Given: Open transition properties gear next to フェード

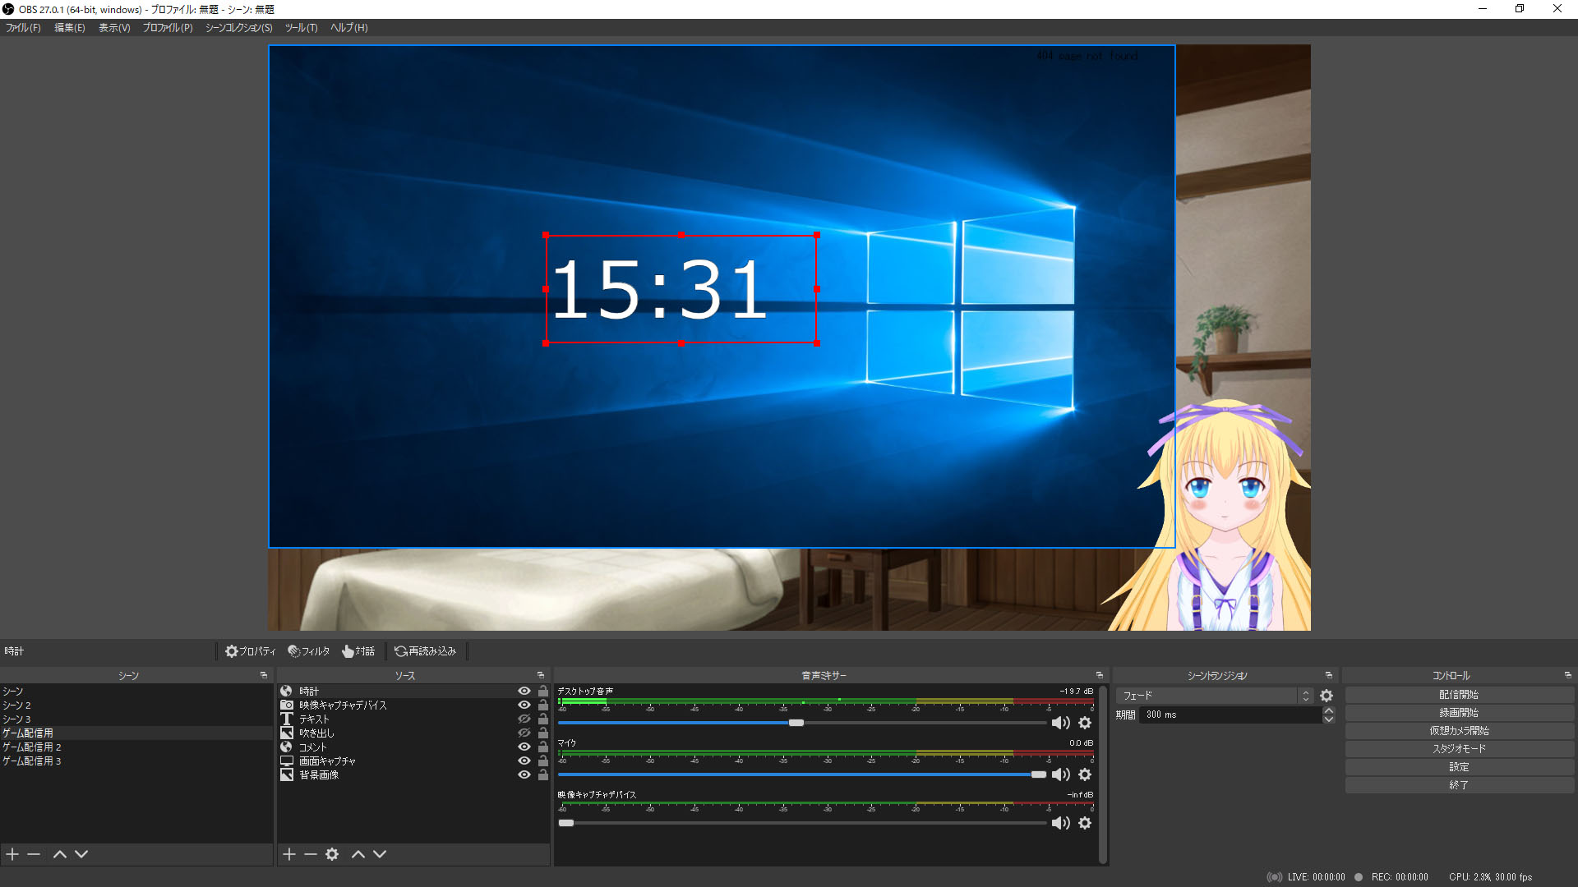Looking at the screenshot, I should click(1327, 696).
